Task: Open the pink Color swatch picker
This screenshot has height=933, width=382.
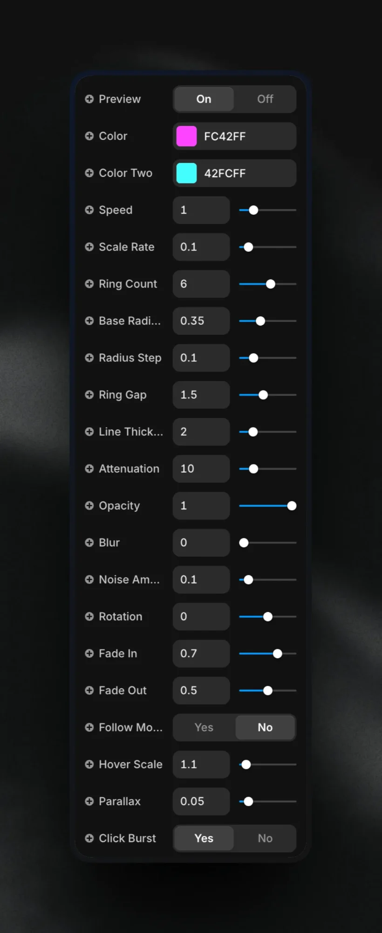Action: point(186,136)
